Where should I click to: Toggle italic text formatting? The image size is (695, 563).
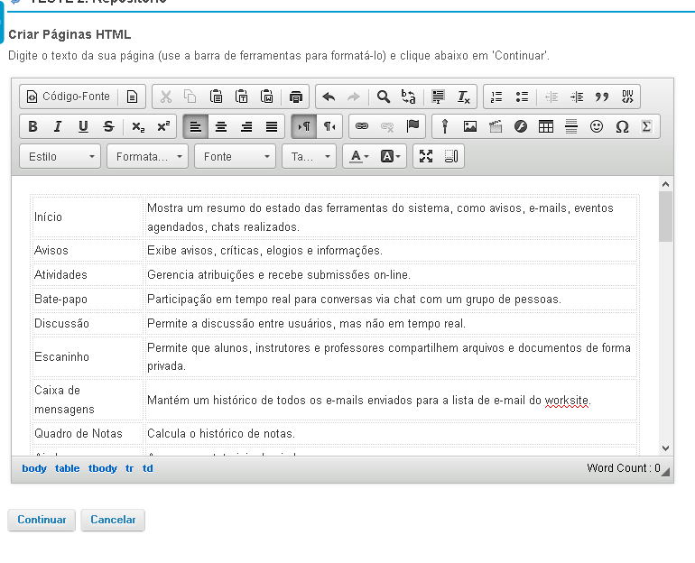click(x=58, y=126)
